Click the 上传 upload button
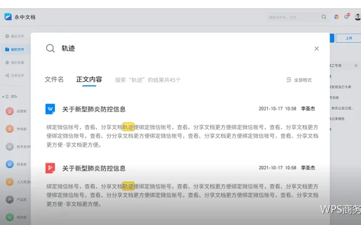Viewport: 361px width, 225px height. [349, 38]
